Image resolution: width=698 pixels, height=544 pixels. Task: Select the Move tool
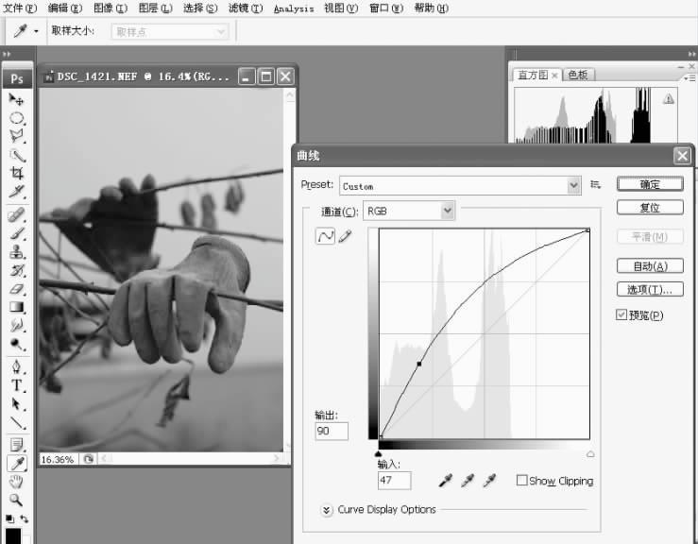pyautogui.click(x=16, y=99)
